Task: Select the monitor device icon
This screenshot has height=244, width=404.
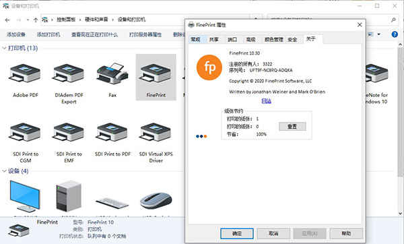Action: click(x=25, y=196)
